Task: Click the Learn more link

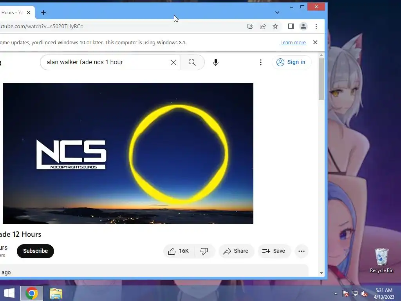Action: click(293, 42)
